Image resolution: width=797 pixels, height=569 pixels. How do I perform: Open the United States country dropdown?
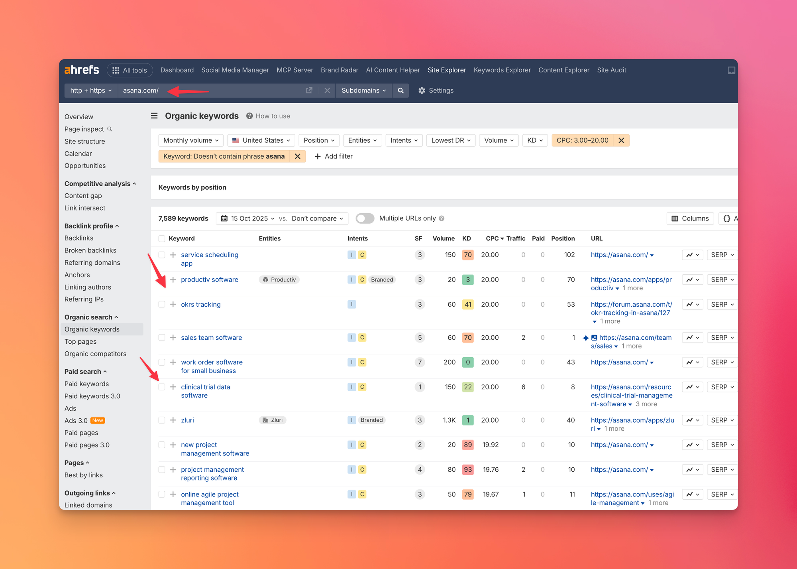point(261,140)
